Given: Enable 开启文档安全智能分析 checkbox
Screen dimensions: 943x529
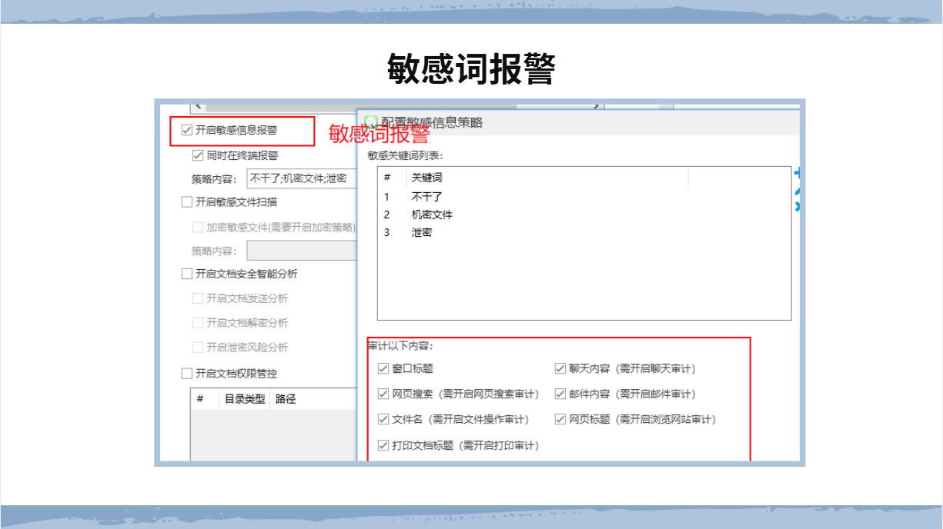Looking at the screenshot, I should 186,274.
